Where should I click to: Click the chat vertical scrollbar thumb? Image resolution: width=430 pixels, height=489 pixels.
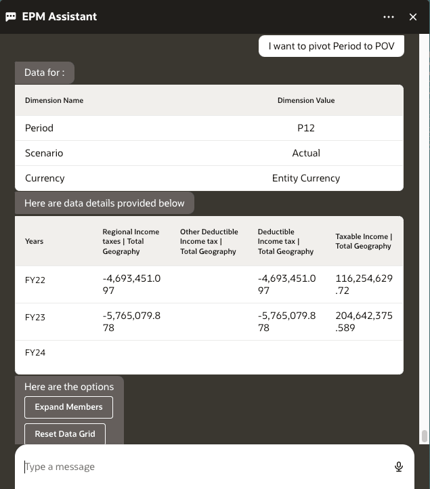pos(424,436)
